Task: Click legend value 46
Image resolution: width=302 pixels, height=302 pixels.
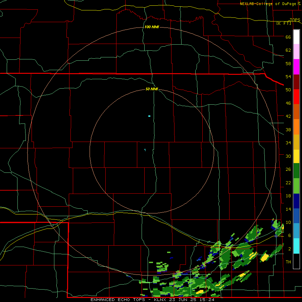Action: point(288,103)
